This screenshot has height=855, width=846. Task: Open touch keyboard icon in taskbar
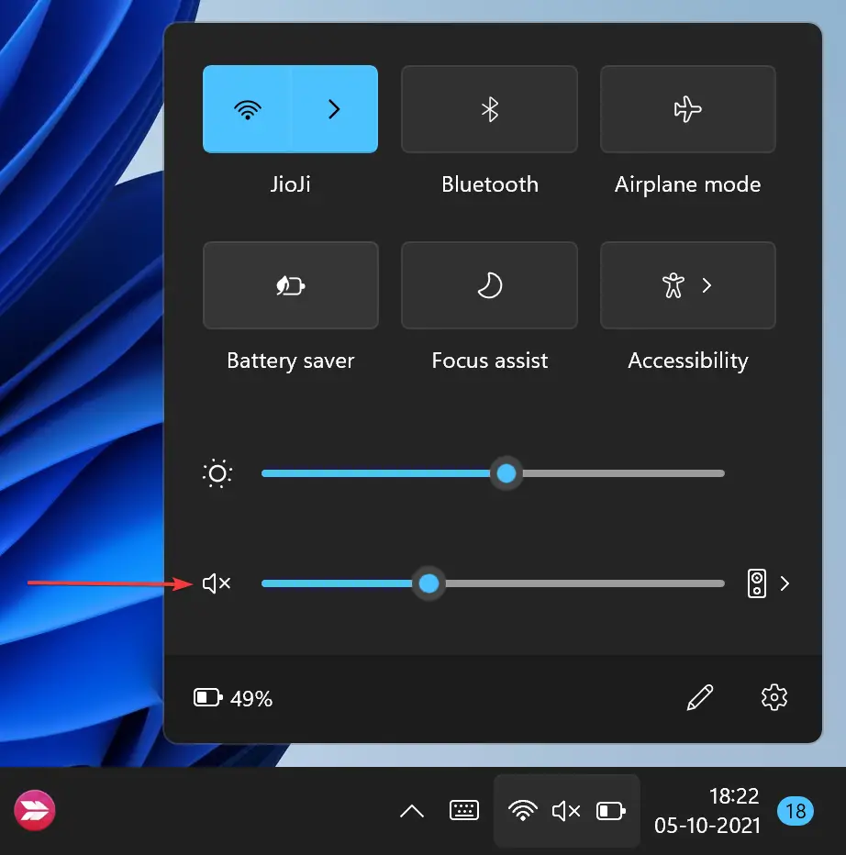(464, 810)
